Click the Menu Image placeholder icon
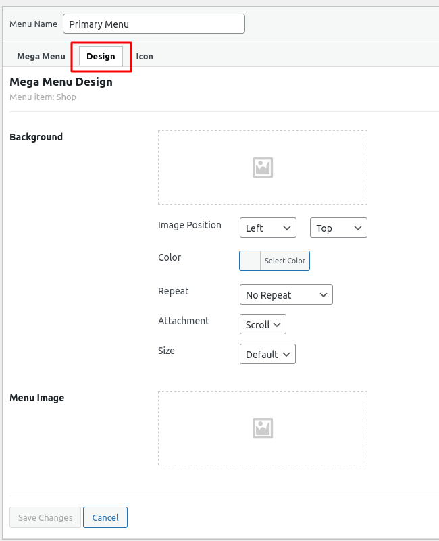This screenshot has height=541, width=439. (x=263, y=428)
